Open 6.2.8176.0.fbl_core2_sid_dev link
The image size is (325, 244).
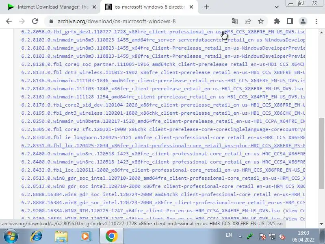pyautogui.click(x=163, y=105)
